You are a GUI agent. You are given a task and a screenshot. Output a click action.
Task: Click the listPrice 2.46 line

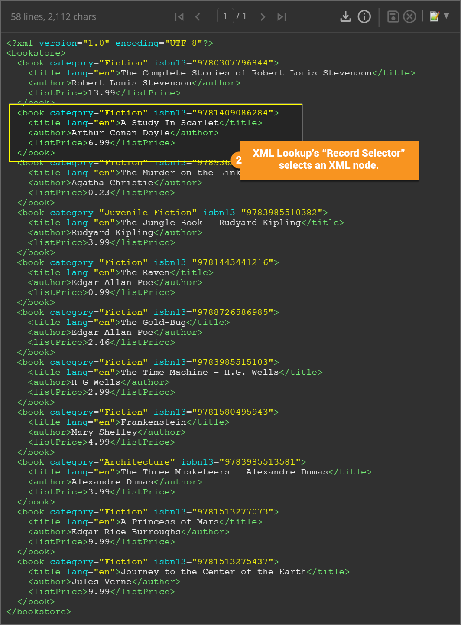point(101,342)
